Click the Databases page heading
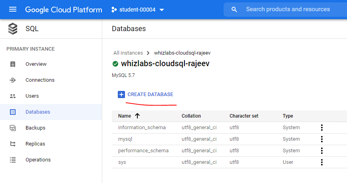This screenshot has width=347, height=183. pos(129,29)
